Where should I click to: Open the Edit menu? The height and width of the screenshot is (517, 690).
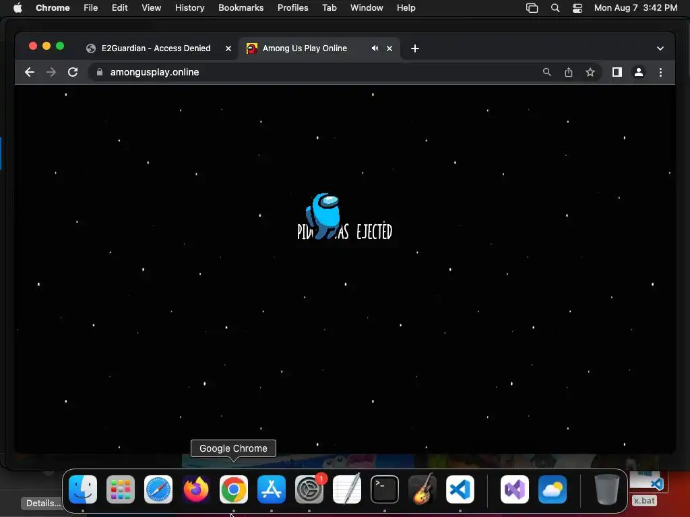[119, 8]
